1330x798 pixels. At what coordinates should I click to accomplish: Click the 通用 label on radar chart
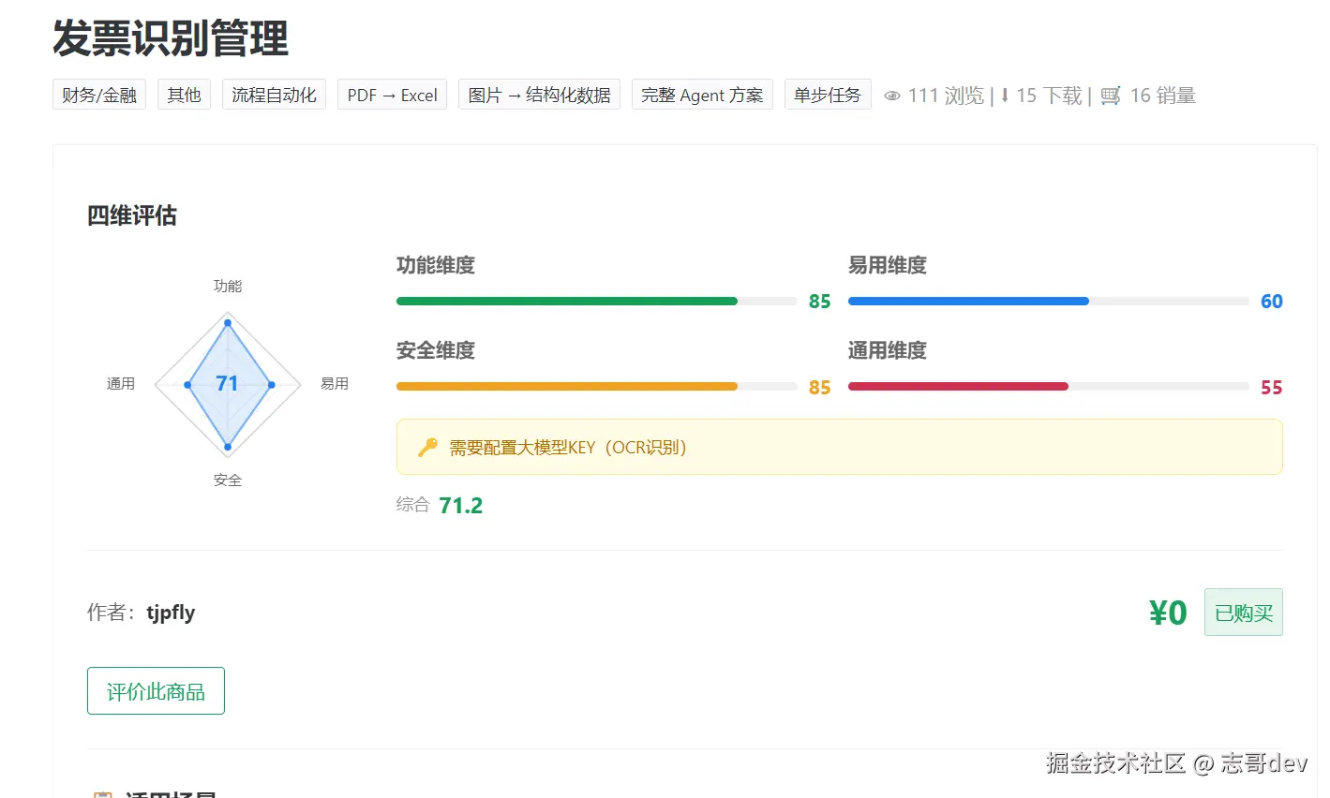tap(121, 383)
